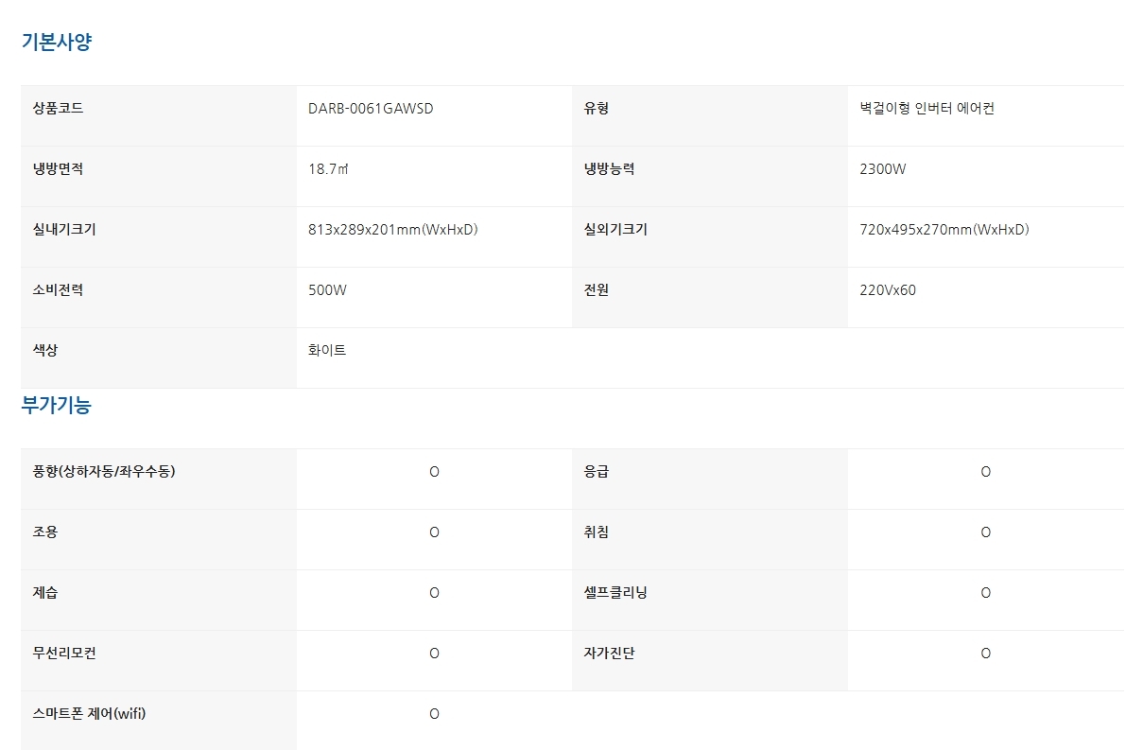This screenshot has height=750, width=1143.
Task: Click the O mark for 조용
Action: pyautogui.click(x=434, y=532)
